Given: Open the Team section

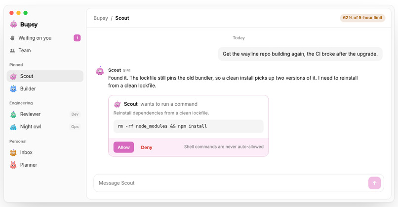Looking at the screenshot, I should click(x=45, y=51).
